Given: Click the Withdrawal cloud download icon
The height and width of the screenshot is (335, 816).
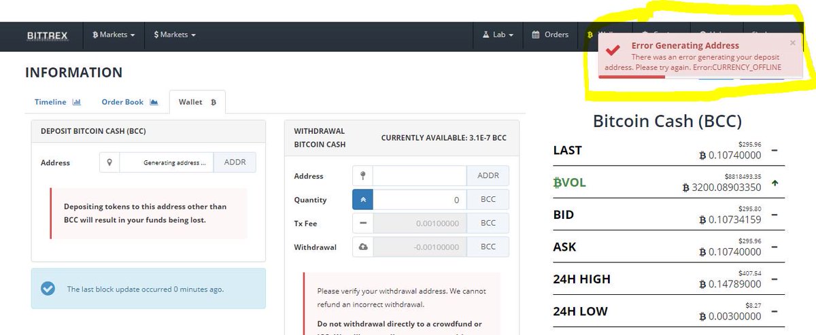Looking at the screenshot, I should tap(362, 247).
